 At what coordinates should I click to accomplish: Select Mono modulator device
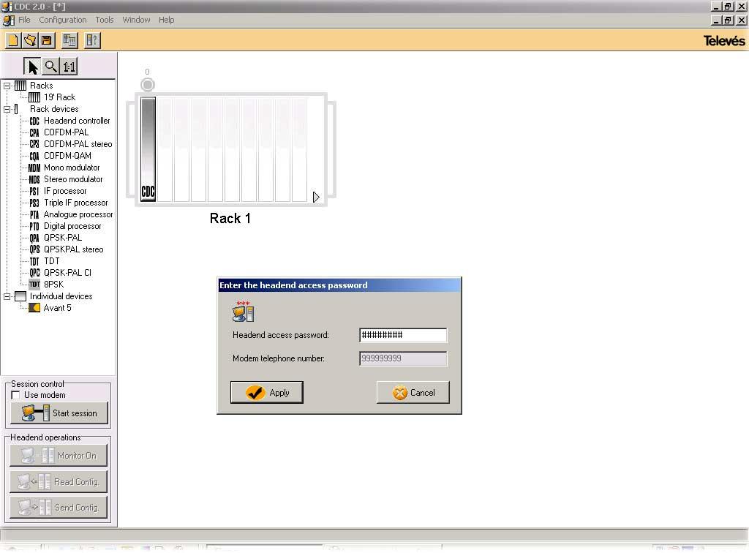click(72, 167)
